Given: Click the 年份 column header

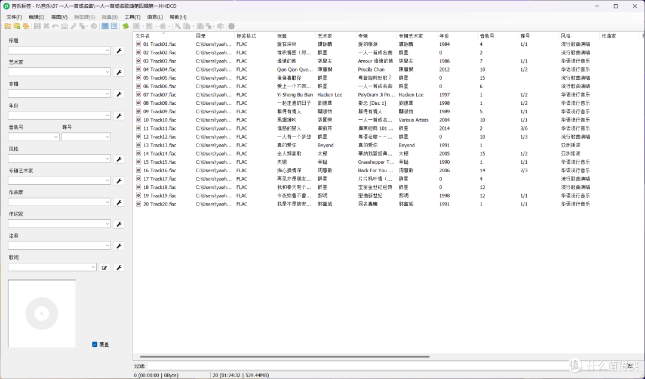Looking at the screenshot, I should pyautogui.click(x=447, y=36).
